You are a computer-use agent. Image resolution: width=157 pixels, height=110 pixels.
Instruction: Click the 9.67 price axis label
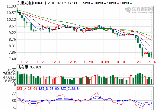click(x=12, y=26)
